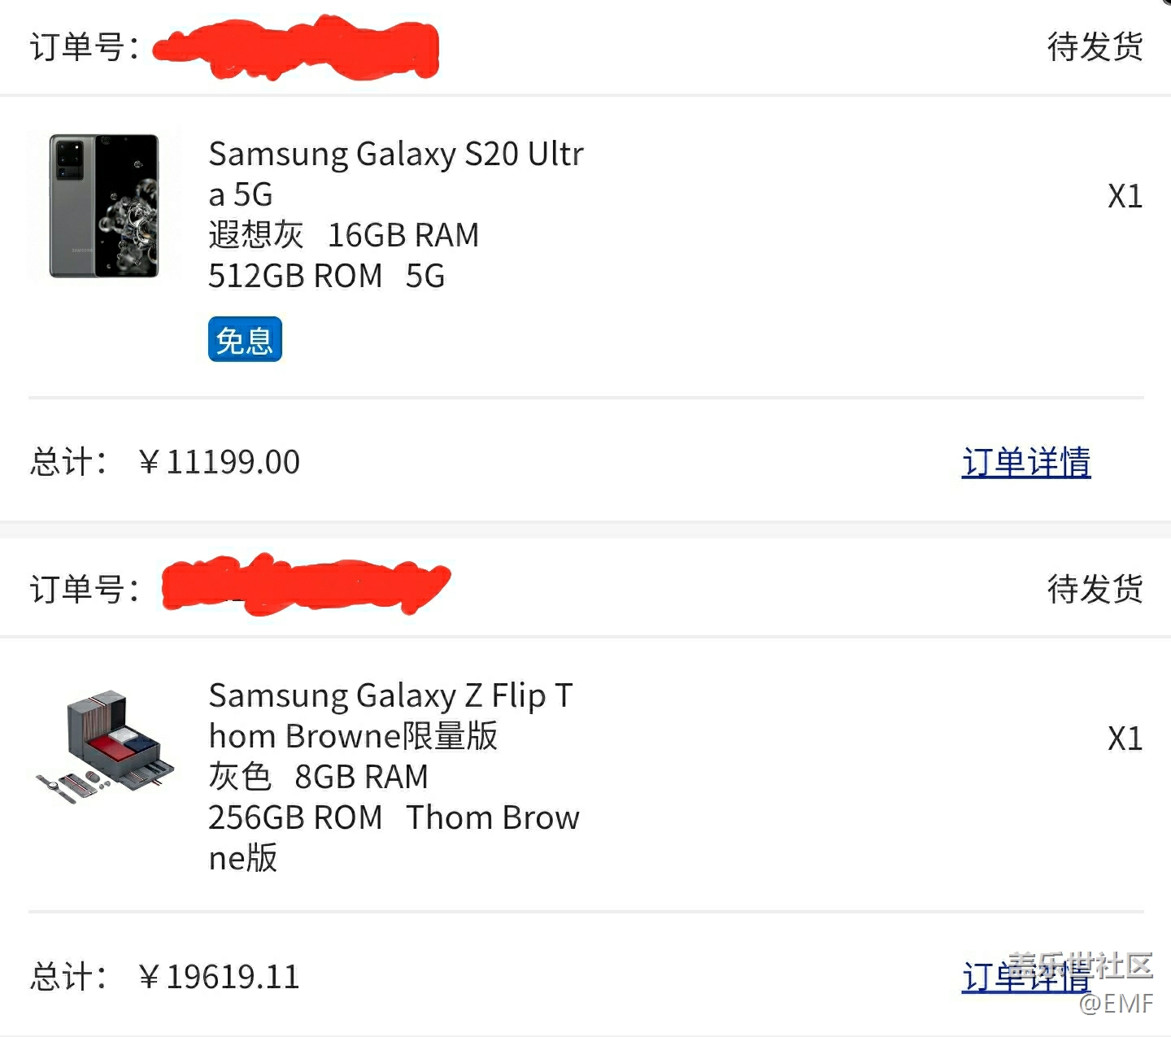This screenshot has height=1037, width=1171.
Task: Click the Galaxy Z Flip Thom Browne title
Action: point(390,716)
